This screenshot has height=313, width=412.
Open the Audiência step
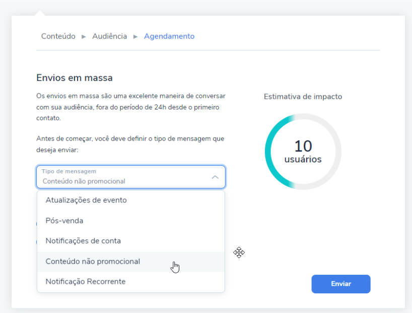(109, 36)
